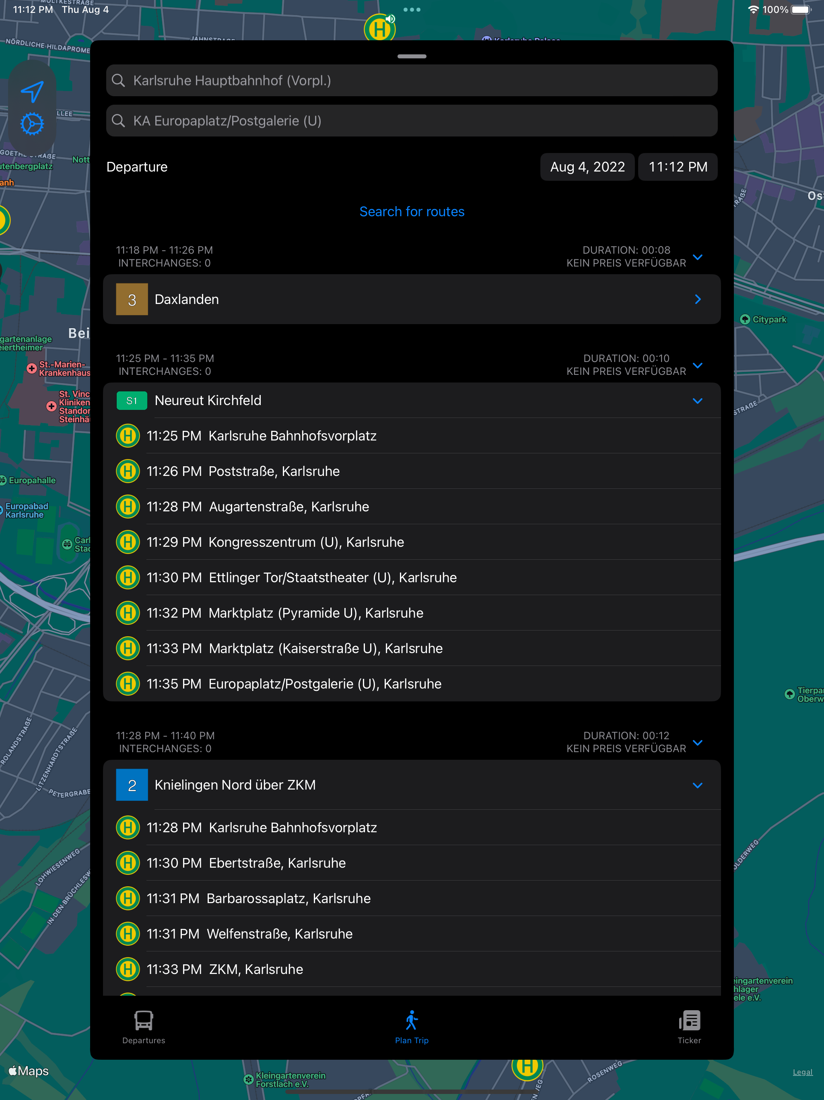The width and height of the screenshot is (824, 1100).
Task: Tap the sheet grabber handle
Action: [x=412, y=56]
